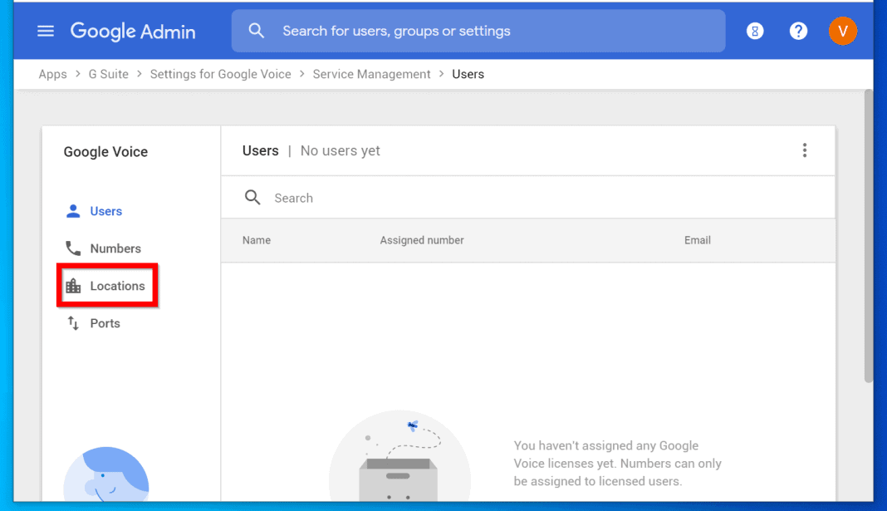887x511 pixels.
Task: Navigate to Apps via the breadcrumb
Action: click(52, 74)
